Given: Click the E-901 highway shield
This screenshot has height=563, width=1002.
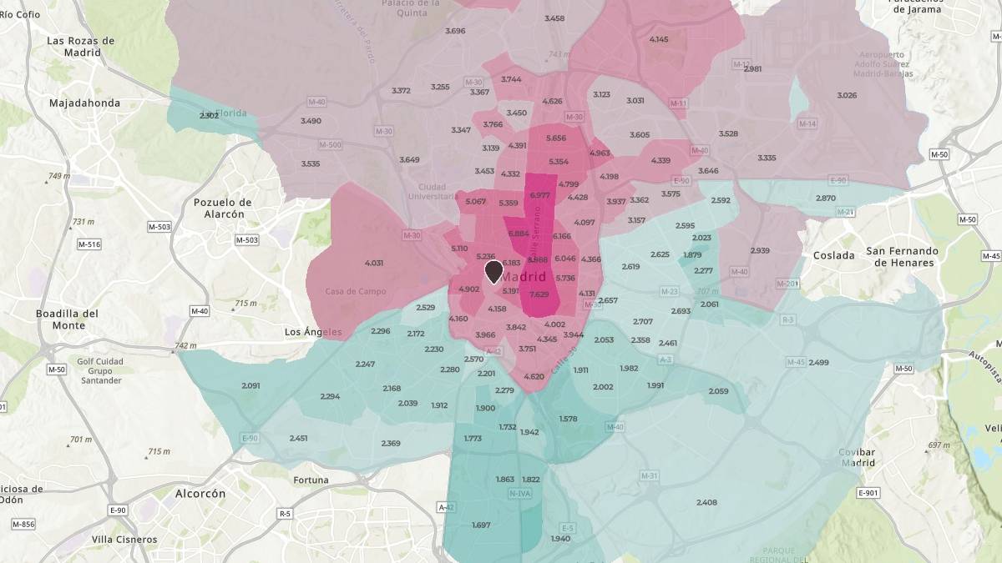Looking at the screenshot, I should pyautogui.click(x=868, y=493).
